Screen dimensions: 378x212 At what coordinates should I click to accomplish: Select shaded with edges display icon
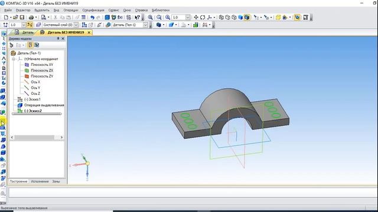pos(247,17)
